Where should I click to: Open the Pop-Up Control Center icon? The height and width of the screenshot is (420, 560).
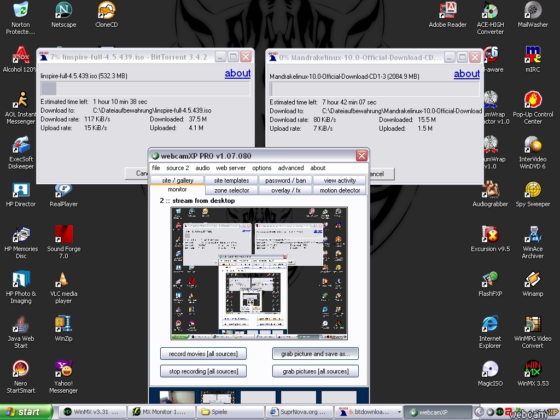pyautogui.click(x=533, y=108)
